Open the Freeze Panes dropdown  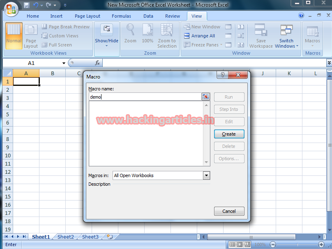coord(203,45)
